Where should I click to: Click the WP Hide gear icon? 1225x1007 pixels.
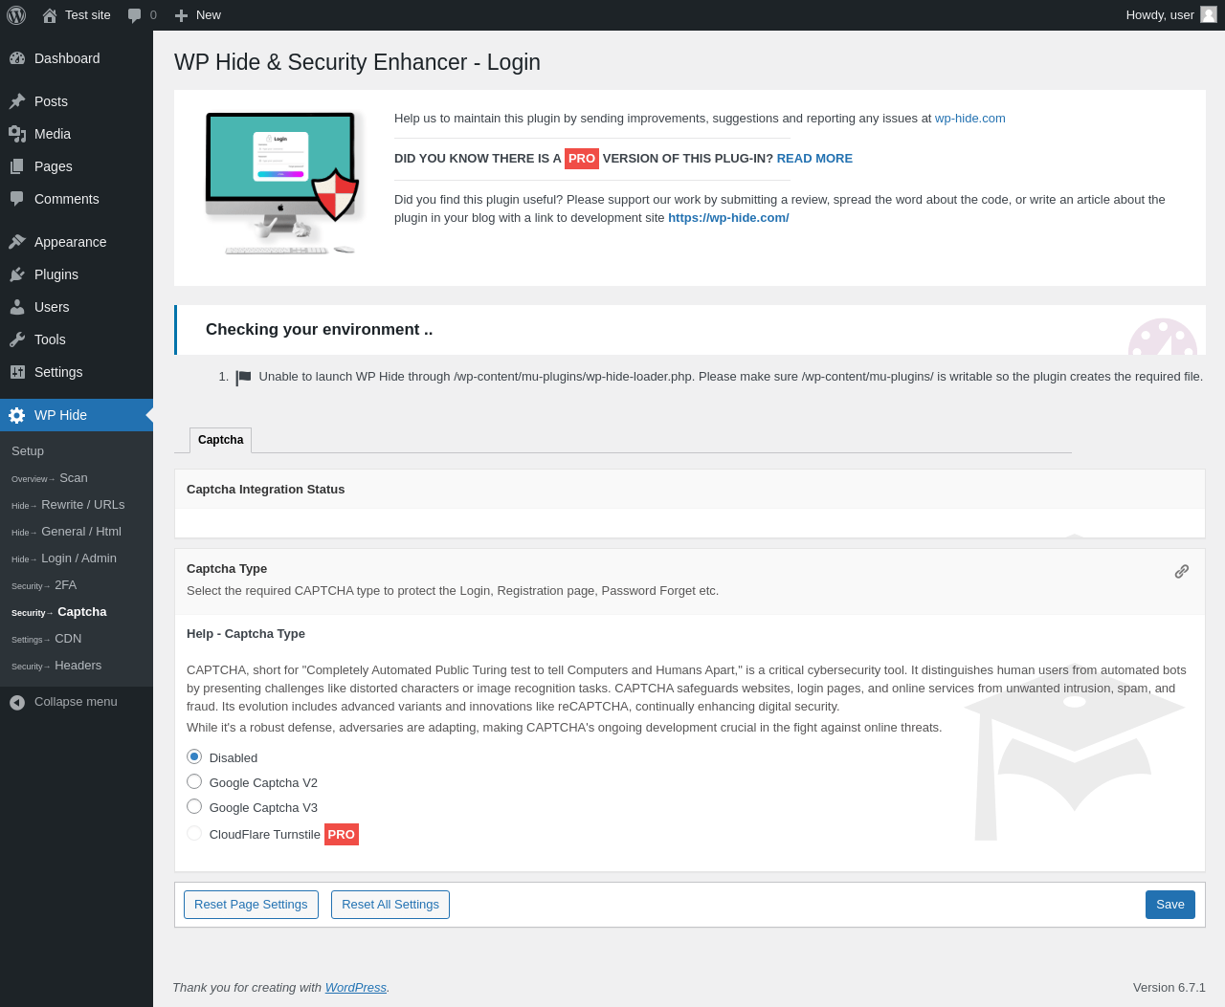click(17, 415)
